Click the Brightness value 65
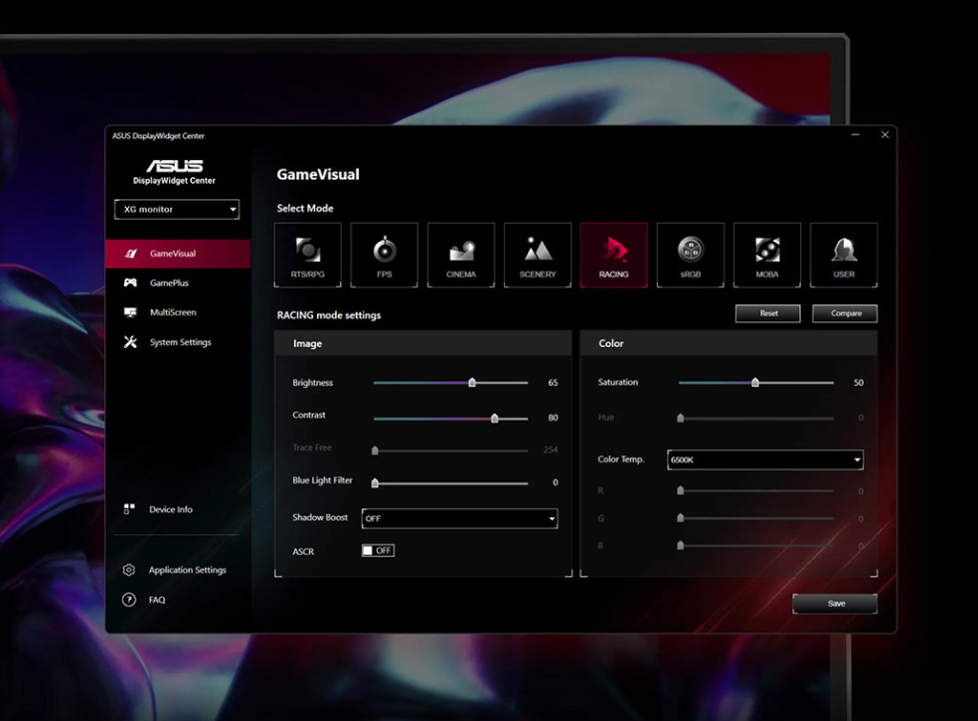 click(x=553, y=383)
